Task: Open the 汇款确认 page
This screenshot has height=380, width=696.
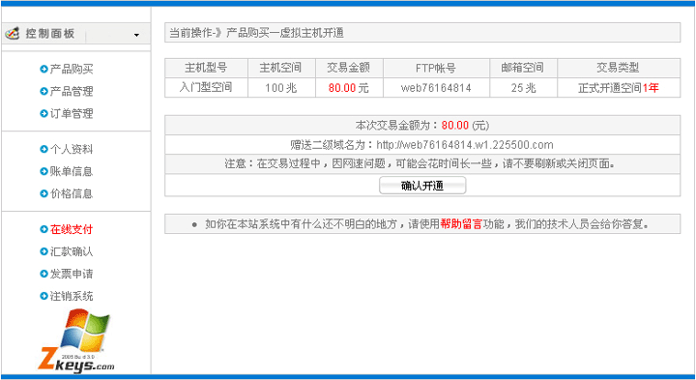Action: click(72, 251)
